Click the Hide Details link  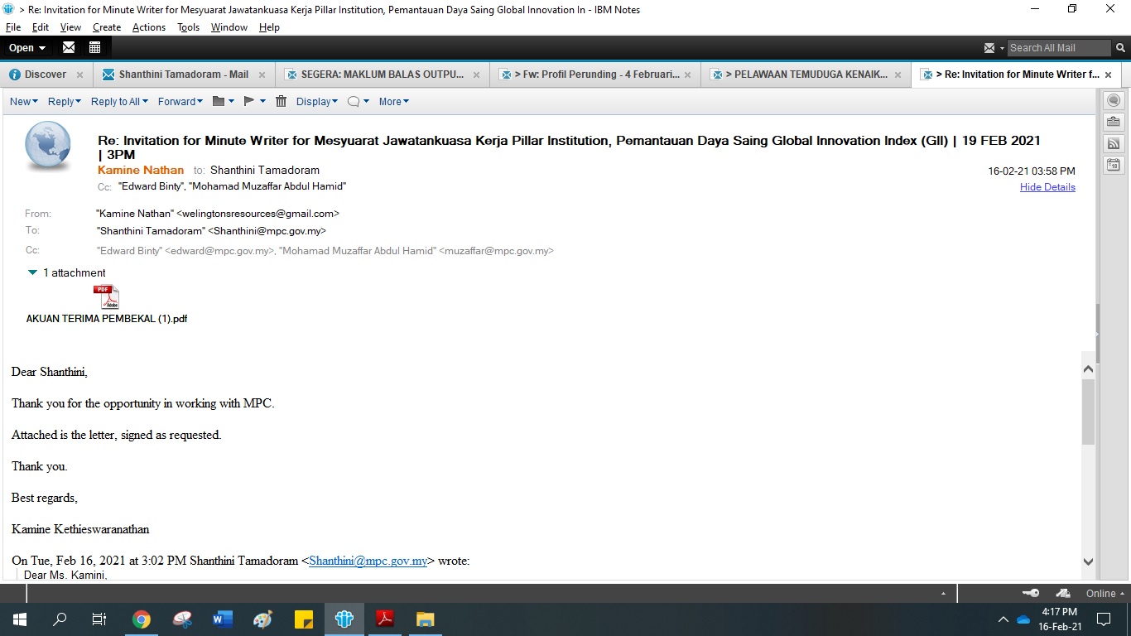1047,187
